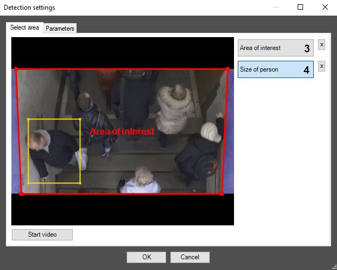
Task: Select the Area of interest list entry
Action: (x=268, y=48)
